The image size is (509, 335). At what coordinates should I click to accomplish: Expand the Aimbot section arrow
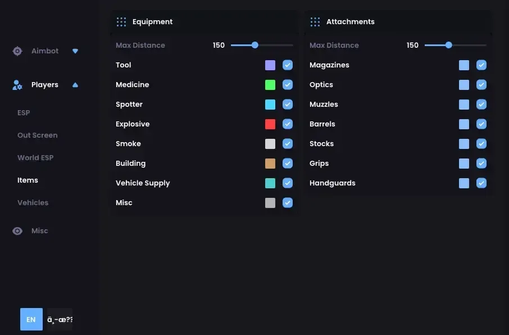pyautogui.click(x=75, y=51)
